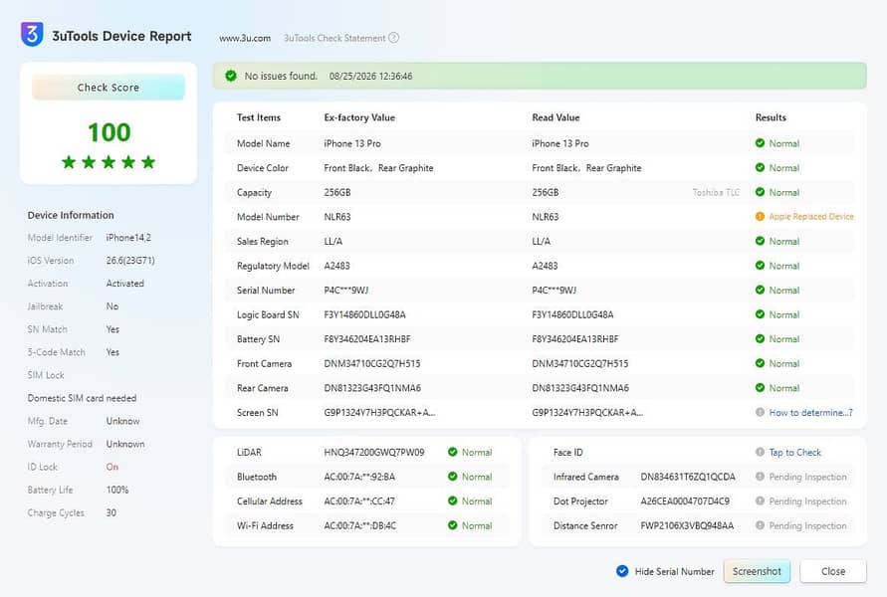Viewport: 887px width, 597px height.
Task: Click the Normal check icon for LiDAR
Action: pyautogui.click(x=453, y=452)
